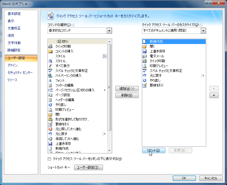Click the 承諾して次へ進む accept icon

click(50, 139)
